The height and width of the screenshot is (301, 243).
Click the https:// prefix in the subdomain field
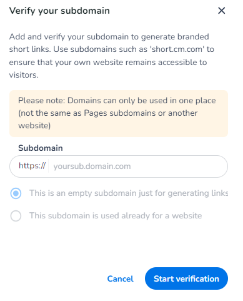click(32, 166)
